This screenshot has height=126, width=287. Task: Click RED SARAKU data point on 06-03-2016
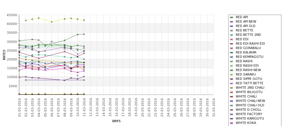52,22
